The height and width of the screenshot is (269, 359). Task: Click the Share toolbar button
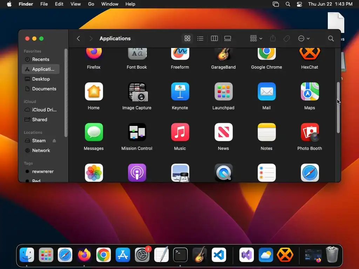273,39
